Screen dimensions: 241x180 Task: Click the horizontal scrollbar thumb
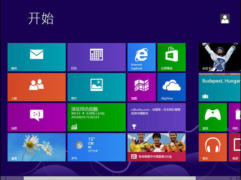(x=110, y=178)
